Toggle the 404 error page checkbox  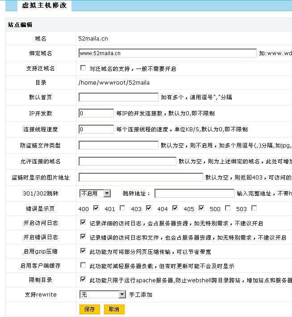coord(175,208)
